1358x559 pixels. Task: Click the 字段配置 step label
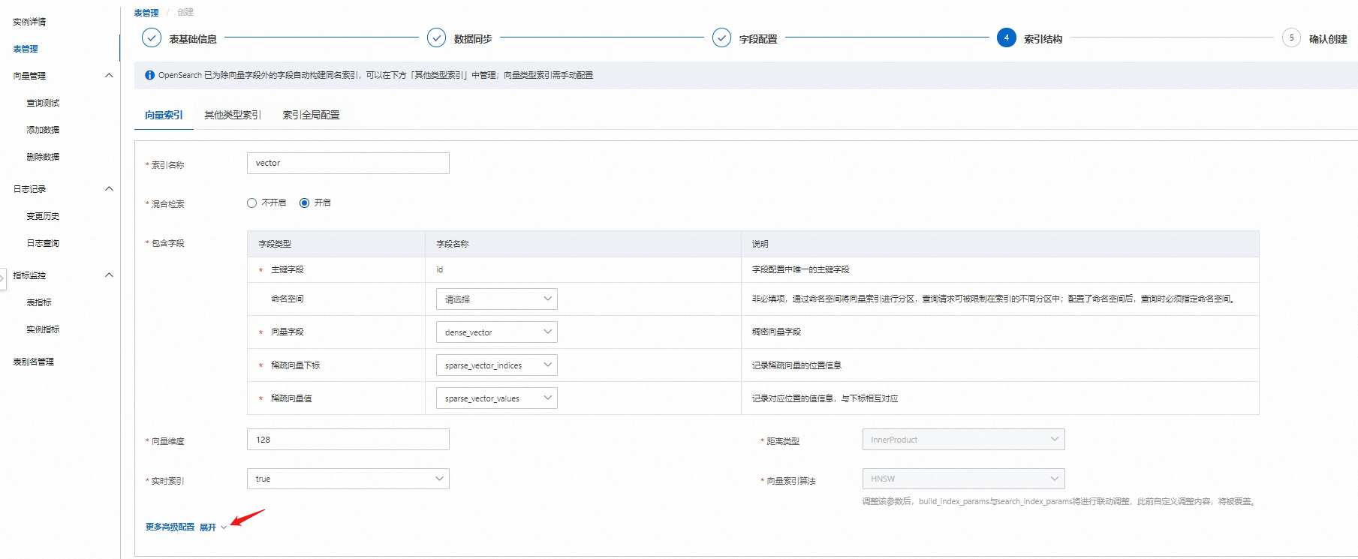758,39
